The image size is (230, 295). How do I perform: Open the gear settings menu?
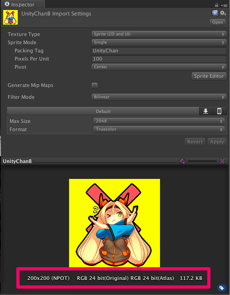(x=223, y=13)
